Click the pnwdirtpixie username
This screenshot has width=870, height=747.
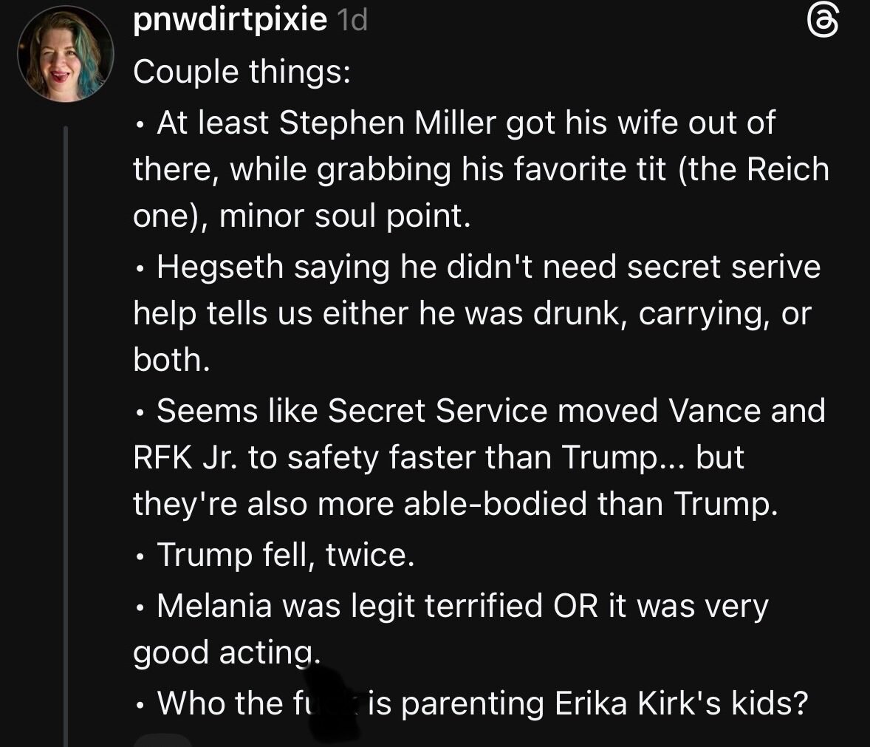coord(230,21)
